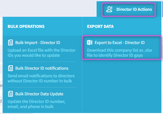The height and width of the screenshot is (114, 163).
Task: Choose Bulk Director ID notifications entry
Action: pos(42,68)
